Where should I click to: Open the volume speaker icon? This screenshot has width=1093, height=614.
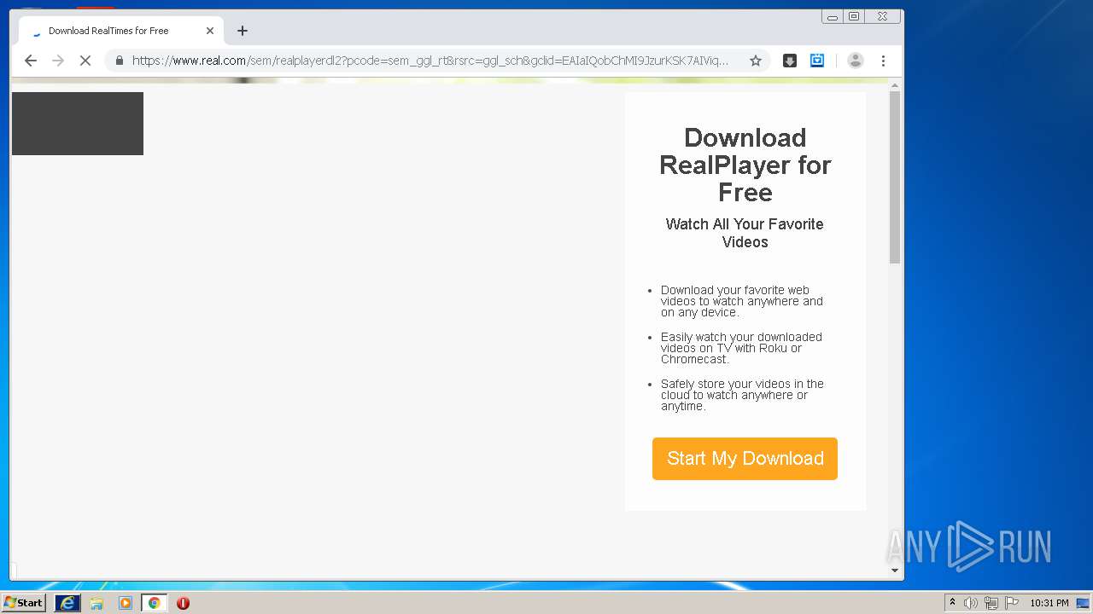(971, 603)
